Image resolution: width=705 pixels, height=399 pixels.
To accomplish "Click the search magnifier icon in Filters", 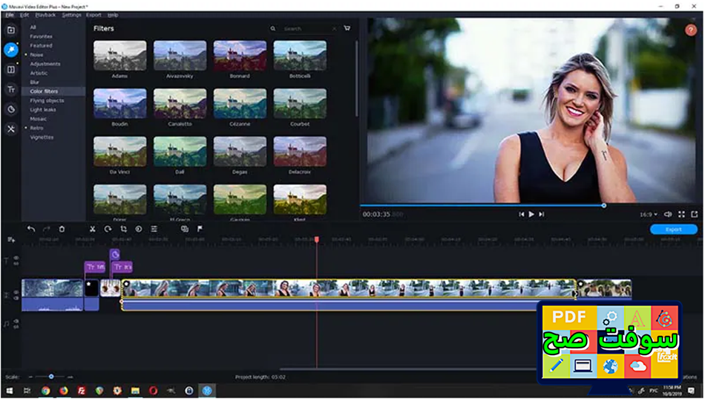I will coord(273,28).
